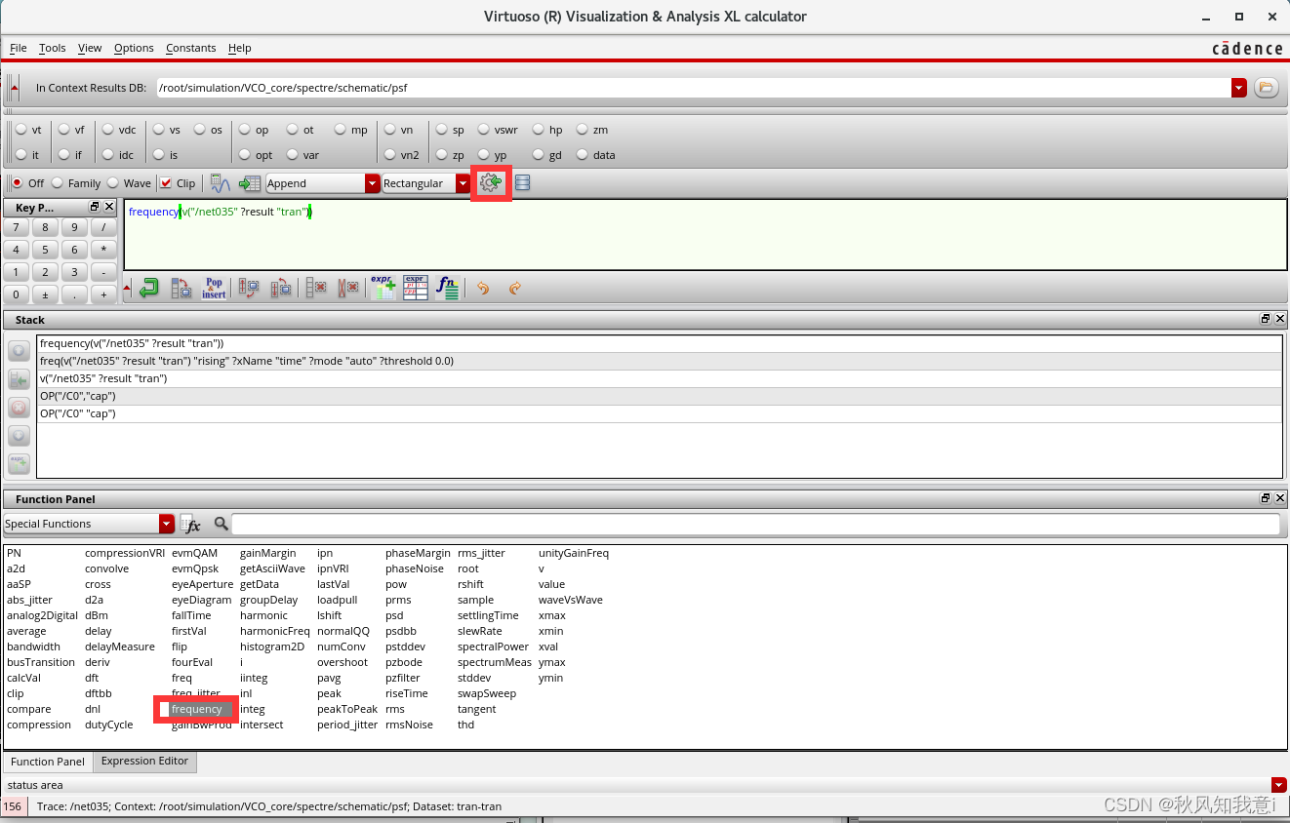Image resolution: width=1290 pixels, height=823 pixels.
Task: Select the Wave radio option
Action: 113,182
